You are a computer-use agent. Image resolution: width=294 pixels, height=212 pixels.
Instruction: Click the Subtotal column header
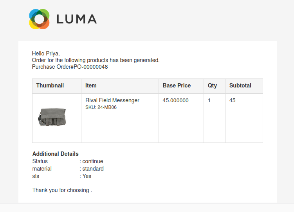click(240, 86)
